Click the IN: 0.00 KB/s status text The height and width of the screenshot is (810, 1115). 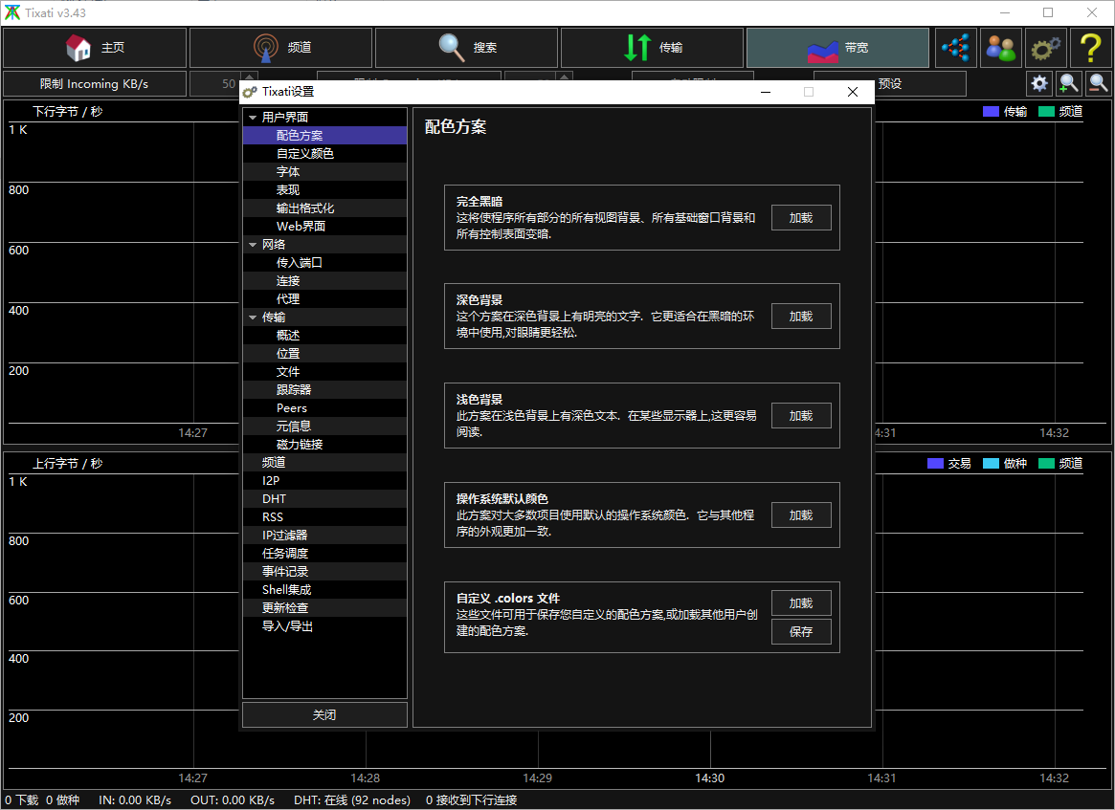tap(135, 800)
